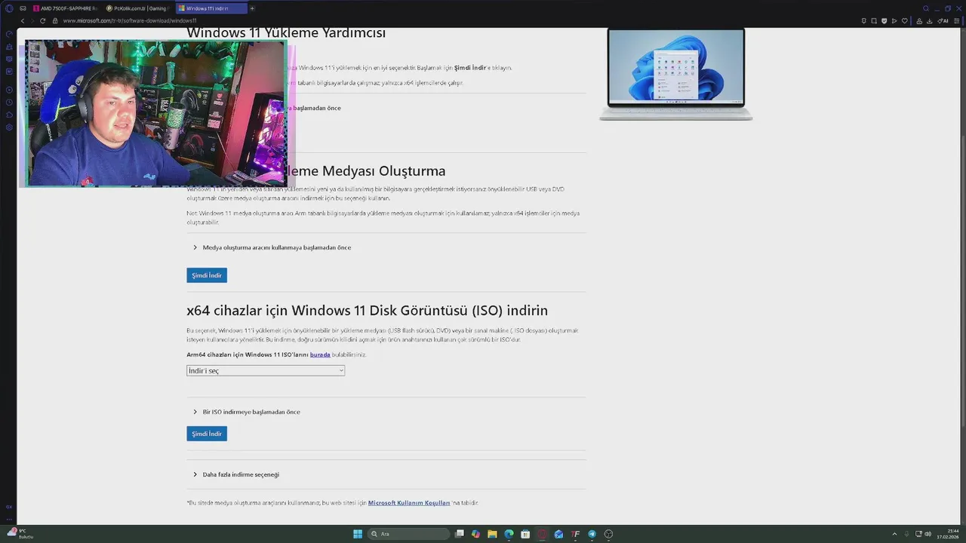
Task: Open File Explorer from taskbar
Action: [492, 534]
